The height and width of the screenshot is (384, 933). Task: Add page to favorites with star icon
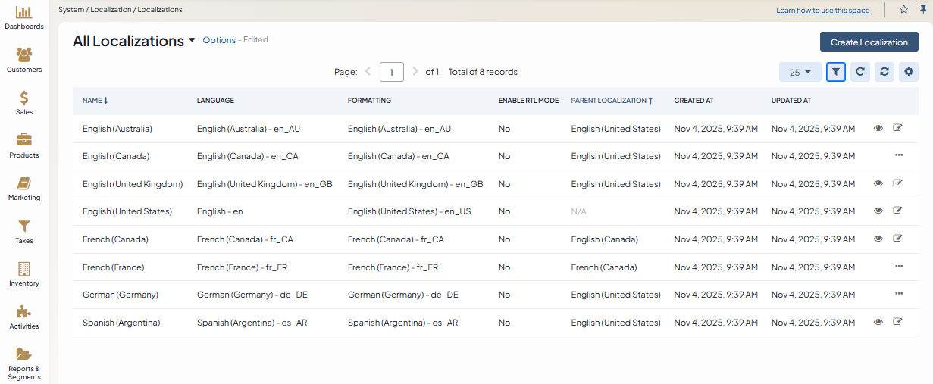coord(903,10)
